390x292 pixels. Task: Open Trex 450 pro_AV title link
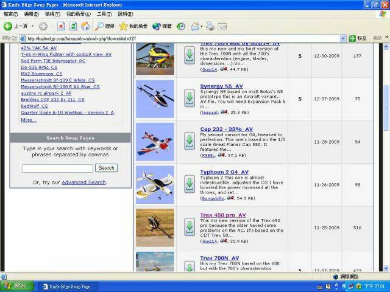coord(223,215)
